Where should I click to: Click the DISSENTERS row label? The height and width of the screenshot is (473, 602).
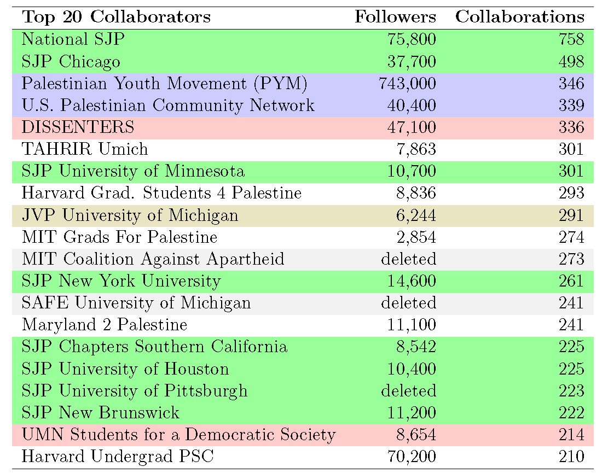click(x=78, y=127)
